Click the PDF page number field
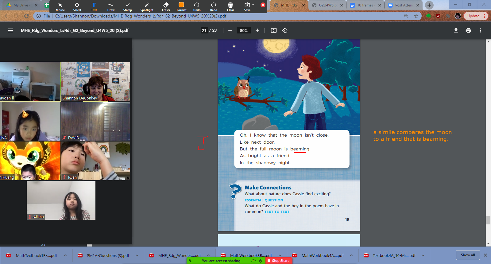491x264 pixels. tap(204, 30)
